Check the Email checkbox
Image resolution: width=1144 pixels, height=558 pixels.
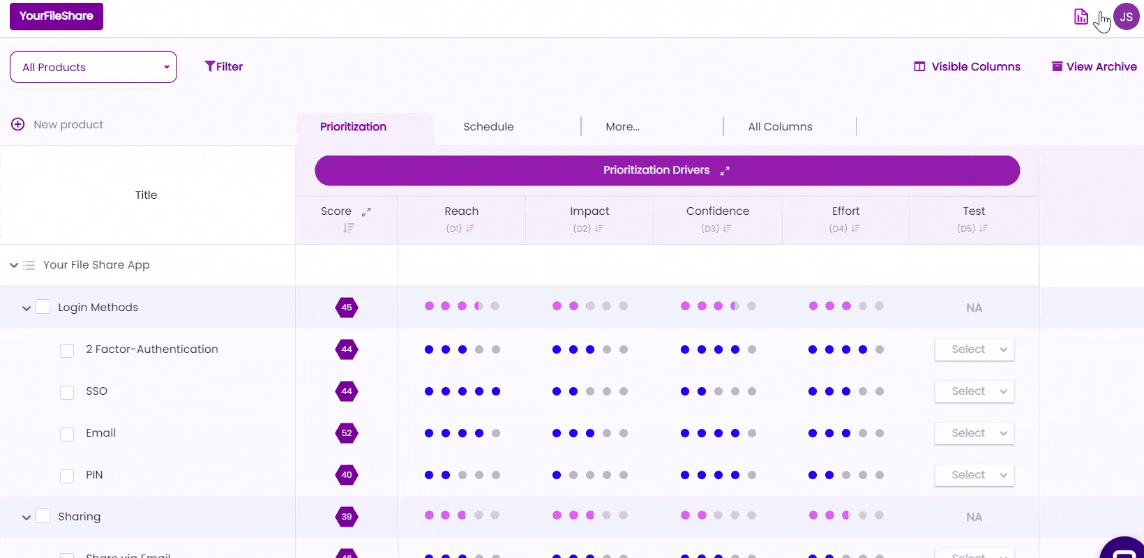pos(67,434)
